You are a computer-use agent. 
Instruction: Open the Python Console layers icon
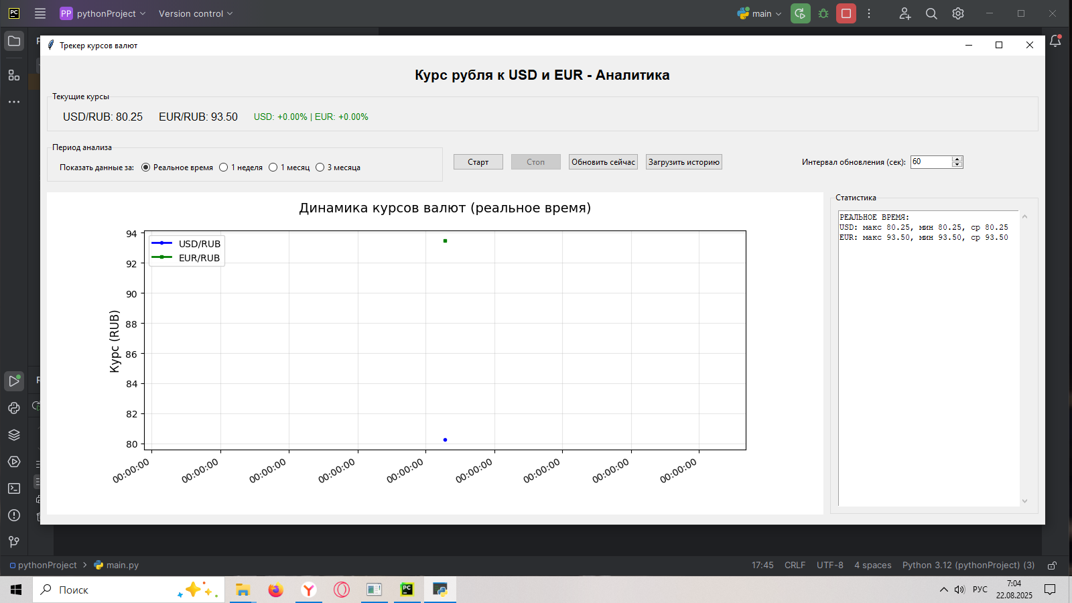(x=14, y=435)
